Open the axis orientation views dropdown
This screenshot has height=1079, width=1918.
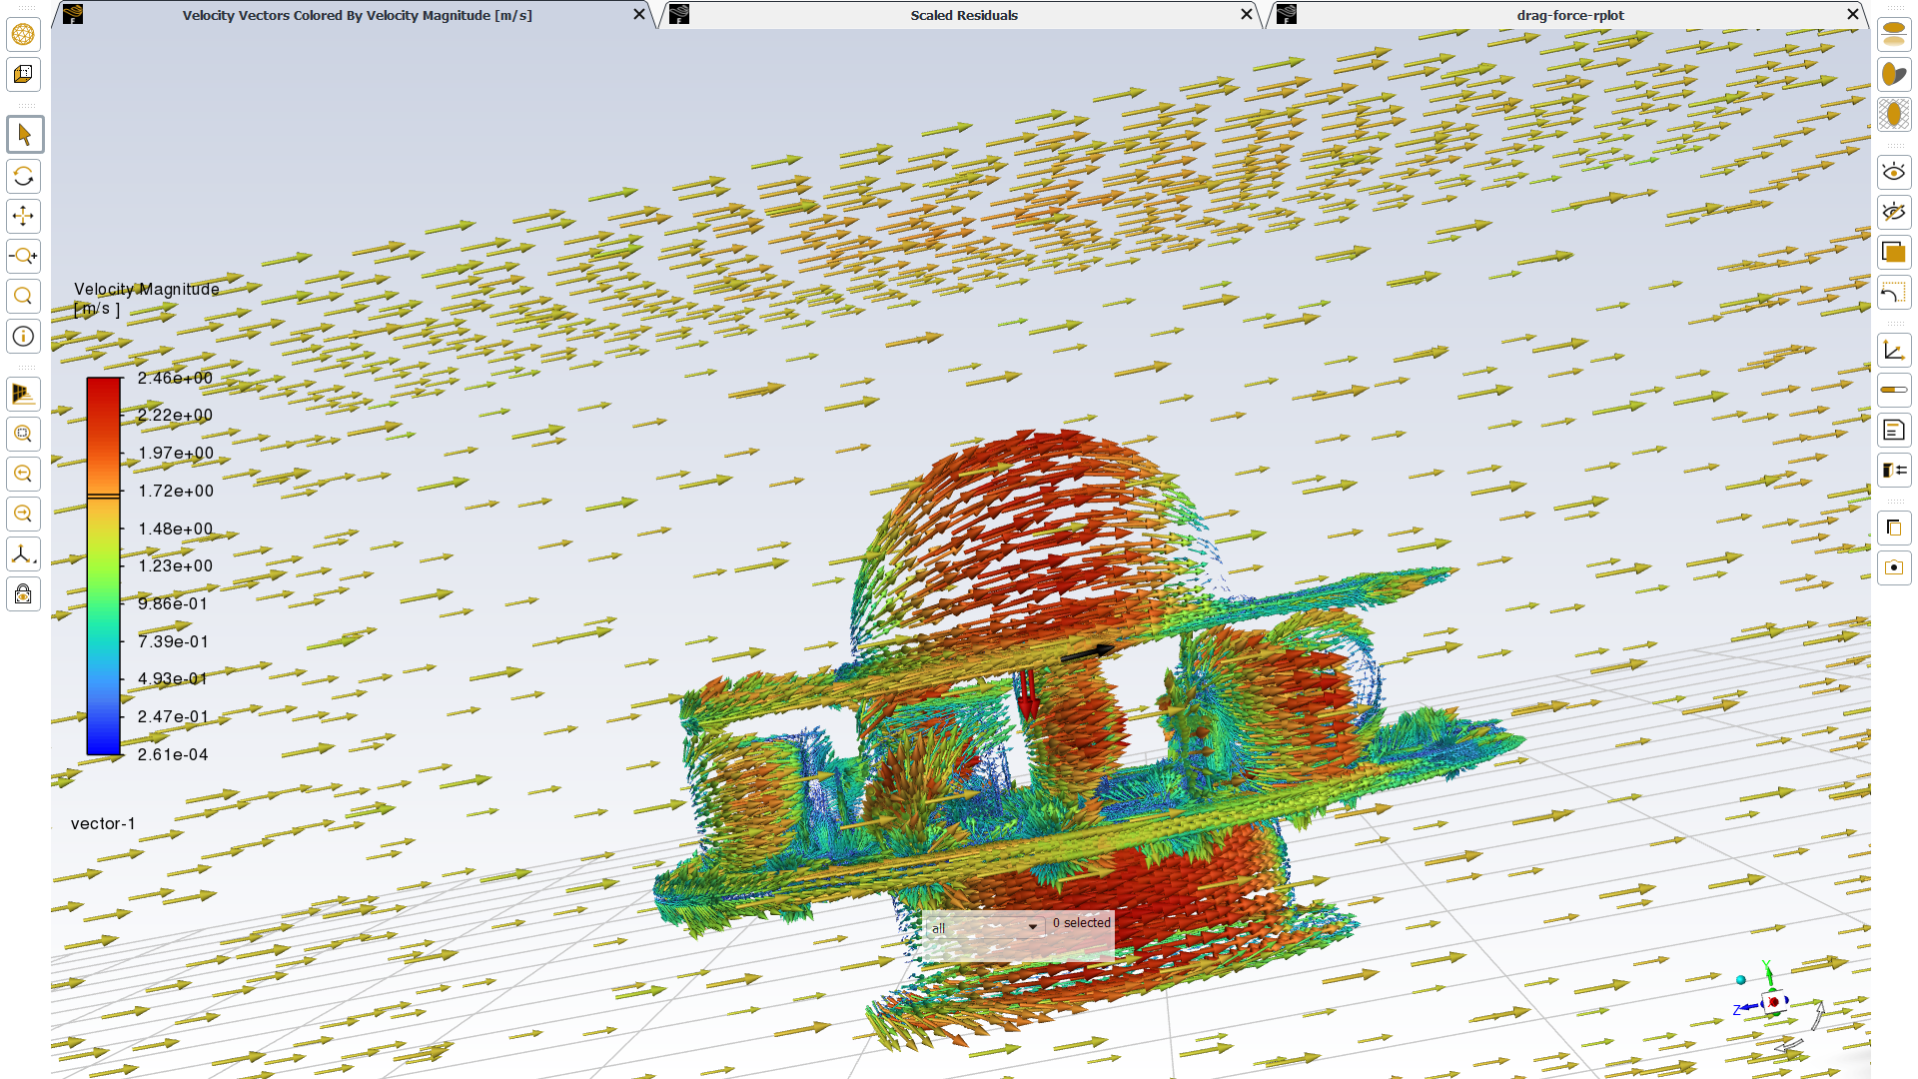[24, 554]
